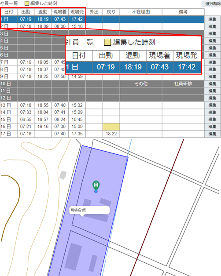Click the その他 absence reason on 10日
Screen dimensions: 221x276
(x=141, y=84)
